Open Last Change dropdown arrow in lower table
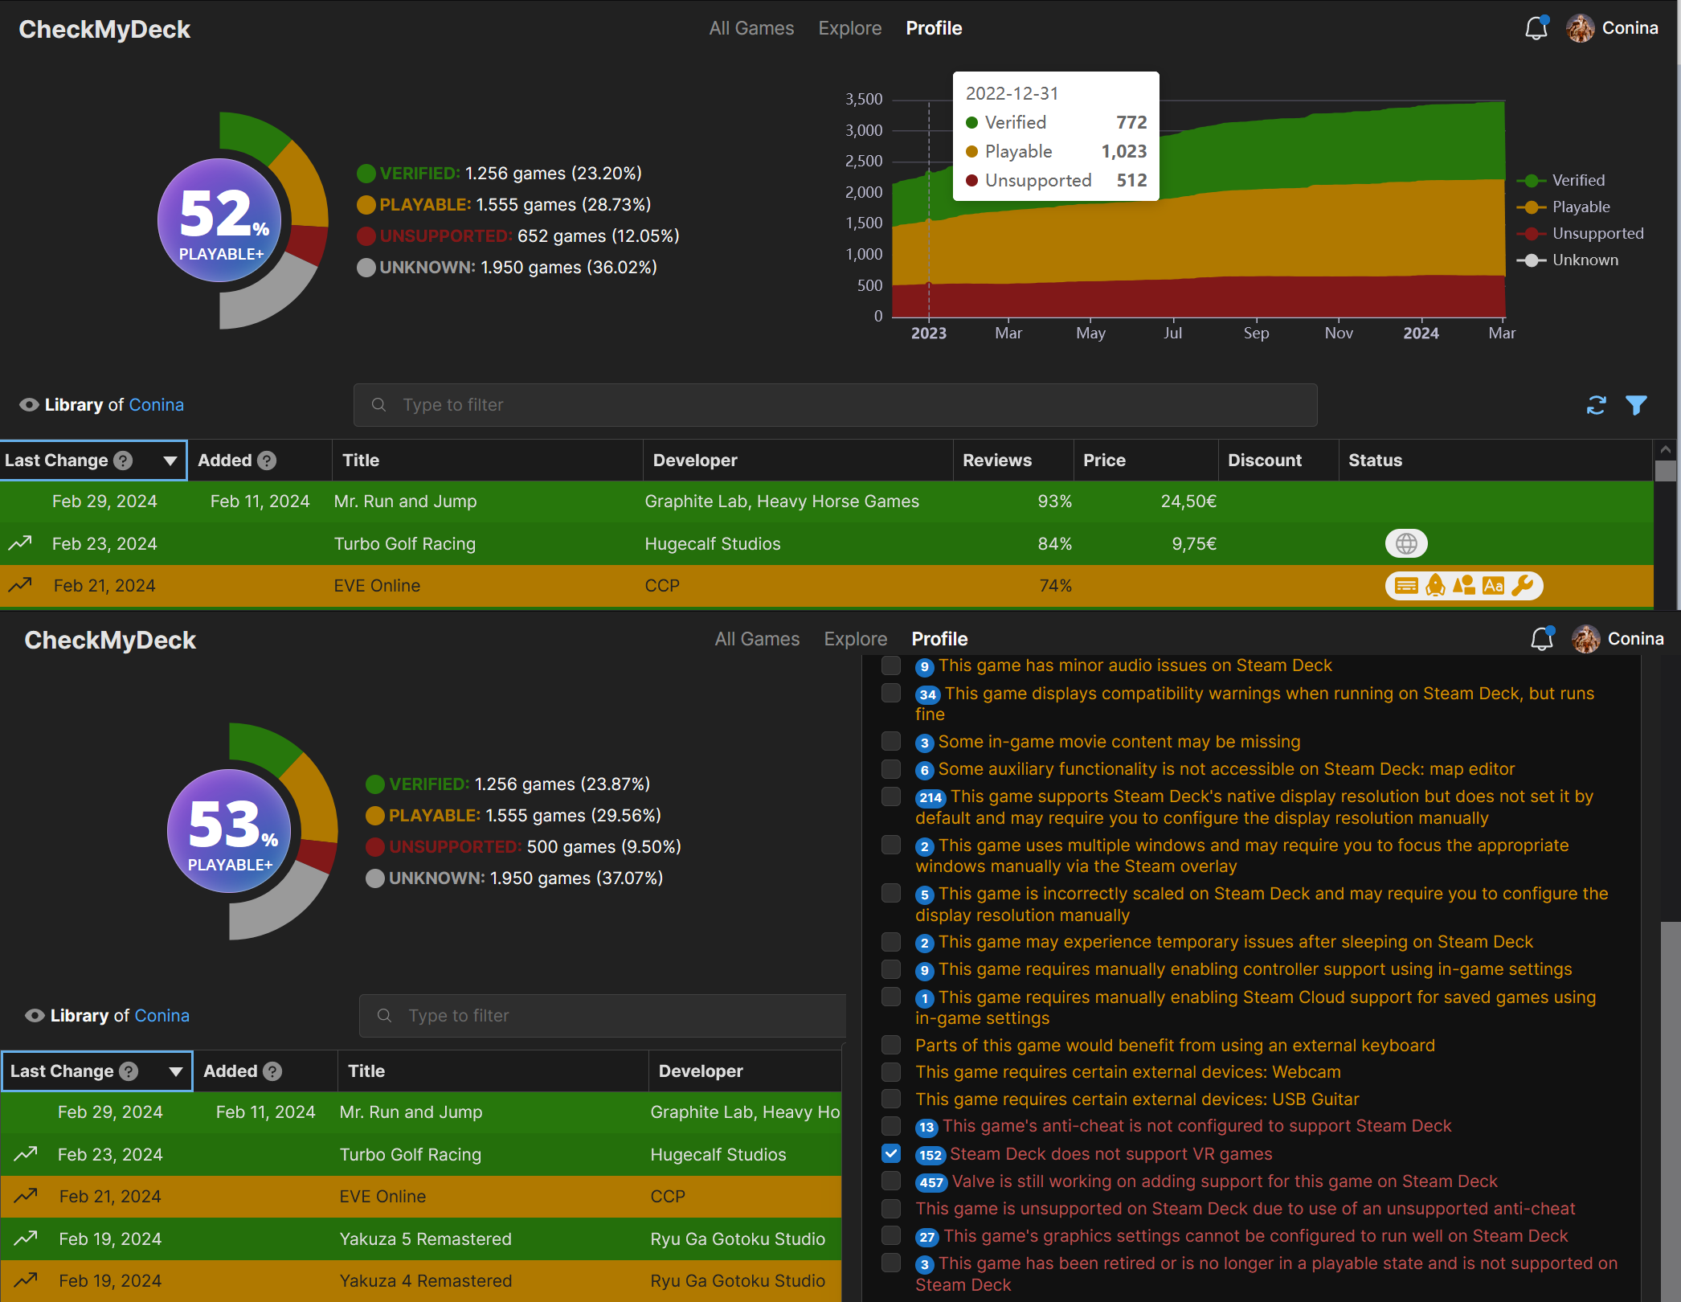 175,1071
